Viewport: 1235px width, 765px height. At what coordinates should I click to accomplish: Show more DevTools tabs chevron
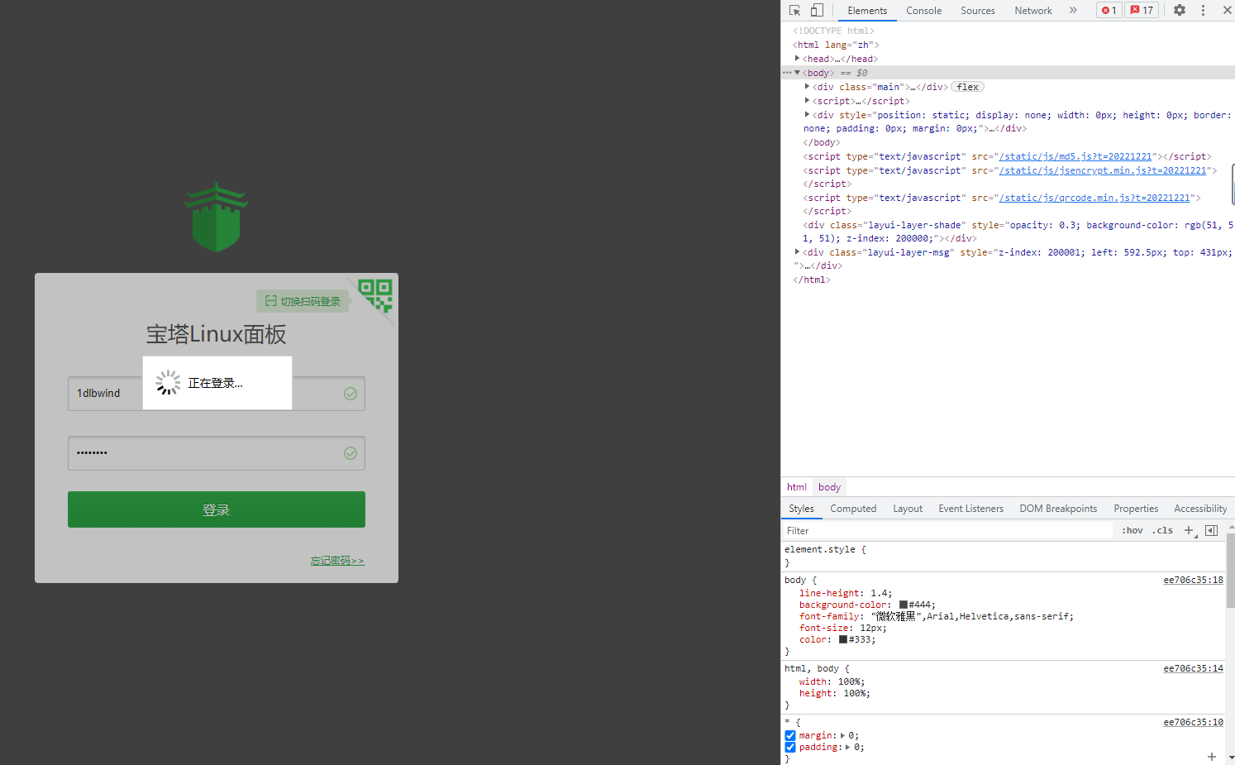click(x=1073, y=11)
